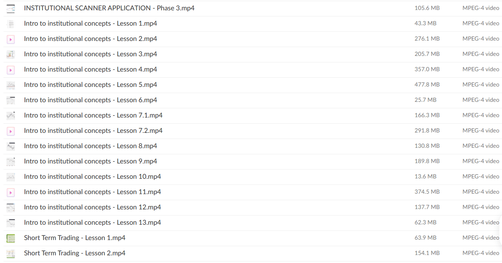Screen dimensions: 502x263
Task: Click the pink play icon beside Lesson 11
Action: click(x=11, y=192)
